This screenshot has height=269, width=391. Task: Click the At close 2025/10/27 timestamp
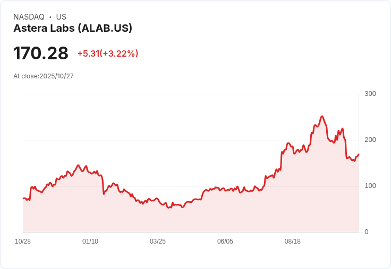[x=44, y=76]
